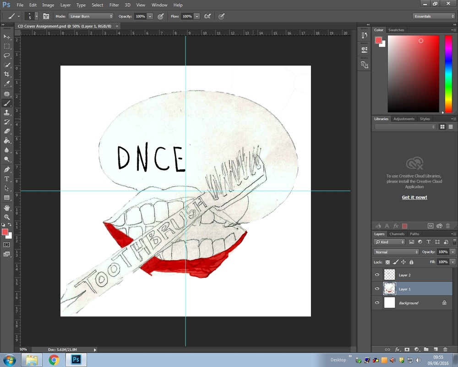Select the Crop tool

(x=7, y=74)
